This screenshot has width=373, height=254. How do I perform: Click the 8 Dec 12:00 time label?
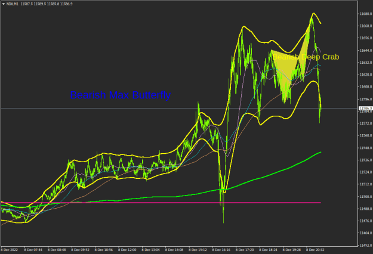[127, 250]
